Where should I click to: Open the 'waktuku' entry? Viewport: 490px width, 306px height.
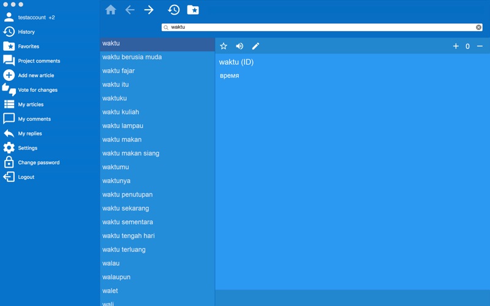(x=157, y=99)
